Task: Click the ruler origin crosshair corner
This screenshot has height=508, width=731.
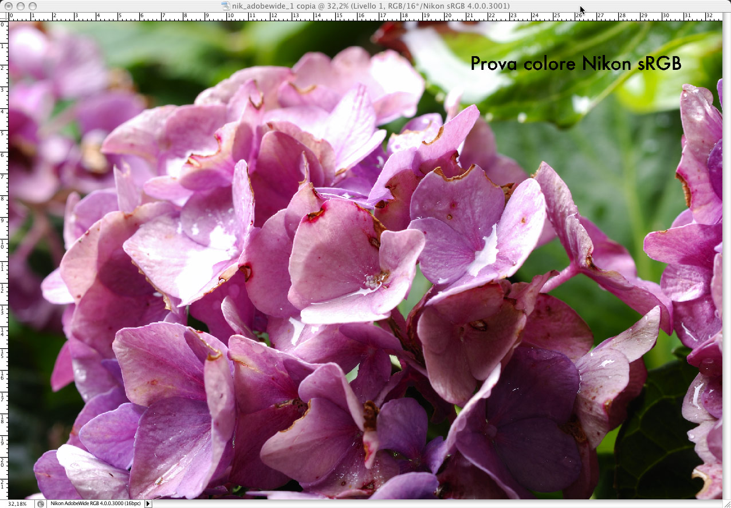Action: (x=4, y=17)
